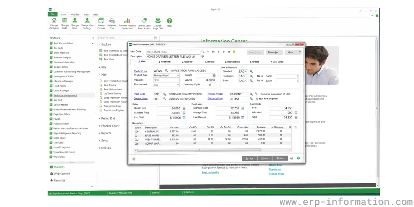Click the Renumber... button

pos(274,52)
